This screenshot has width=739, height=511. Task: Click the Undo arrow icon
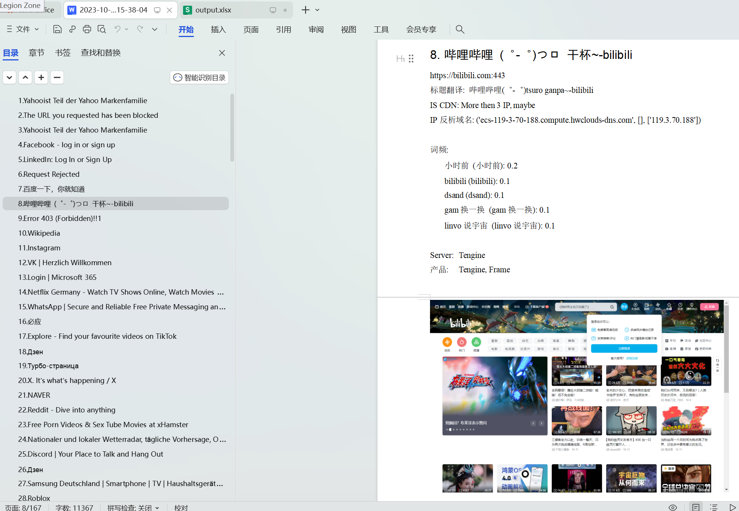click(x=118, y=29)
